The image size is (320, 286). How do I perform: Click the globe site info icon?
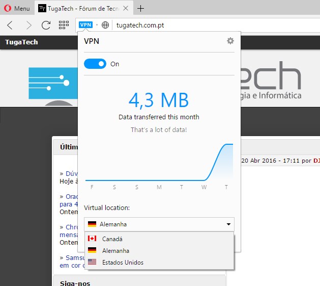pos(105,25)
